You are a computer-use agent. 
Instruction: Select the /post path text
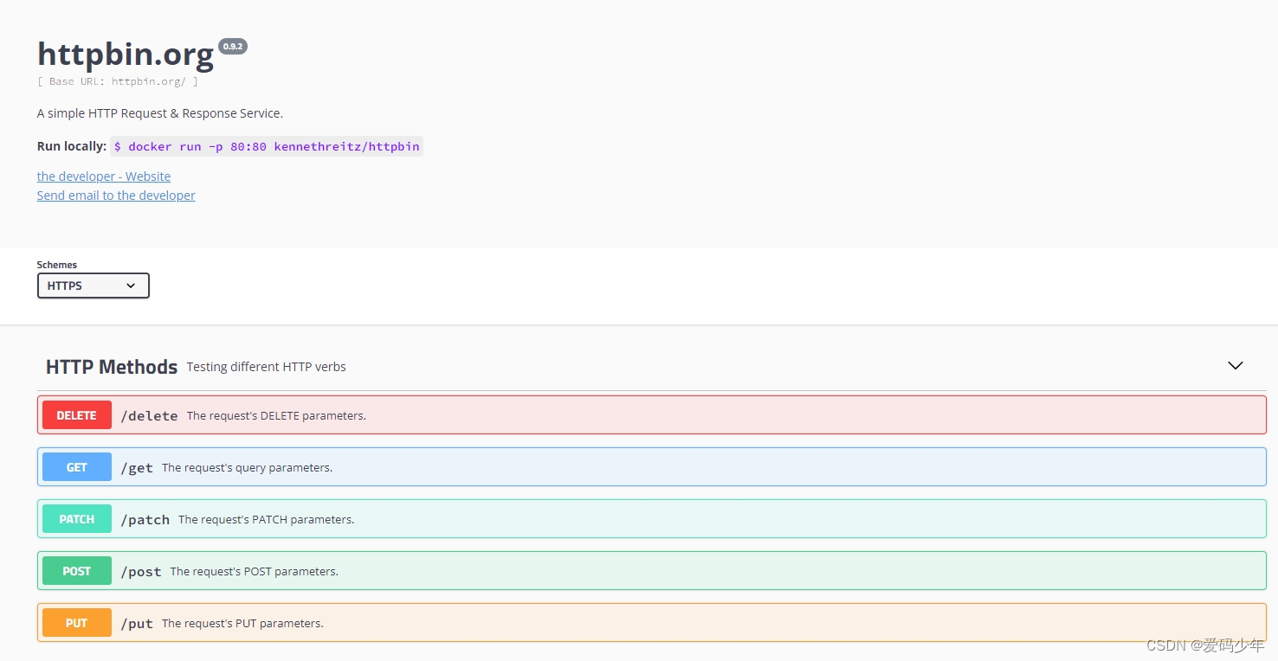pos(141,572)
